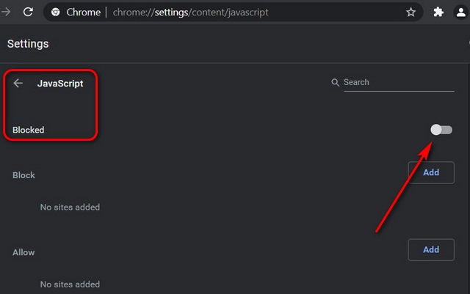Click the Allow section label
This screenshot has height=294, width=470.
pyautogui.click(x=24, y=252)
